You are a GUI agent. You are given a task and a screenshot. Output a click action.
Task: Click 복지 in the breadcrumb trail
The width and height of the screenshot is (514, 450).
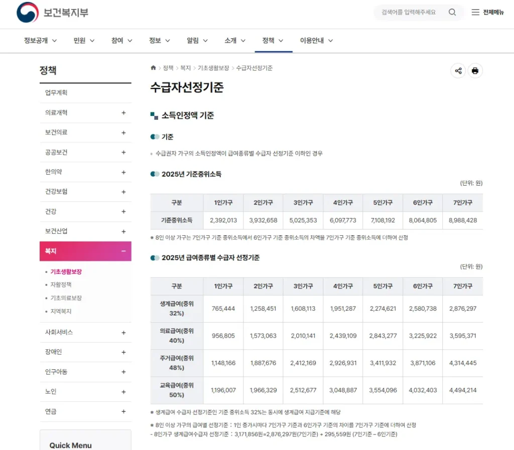pyautogui.click(x=186, y=67)
